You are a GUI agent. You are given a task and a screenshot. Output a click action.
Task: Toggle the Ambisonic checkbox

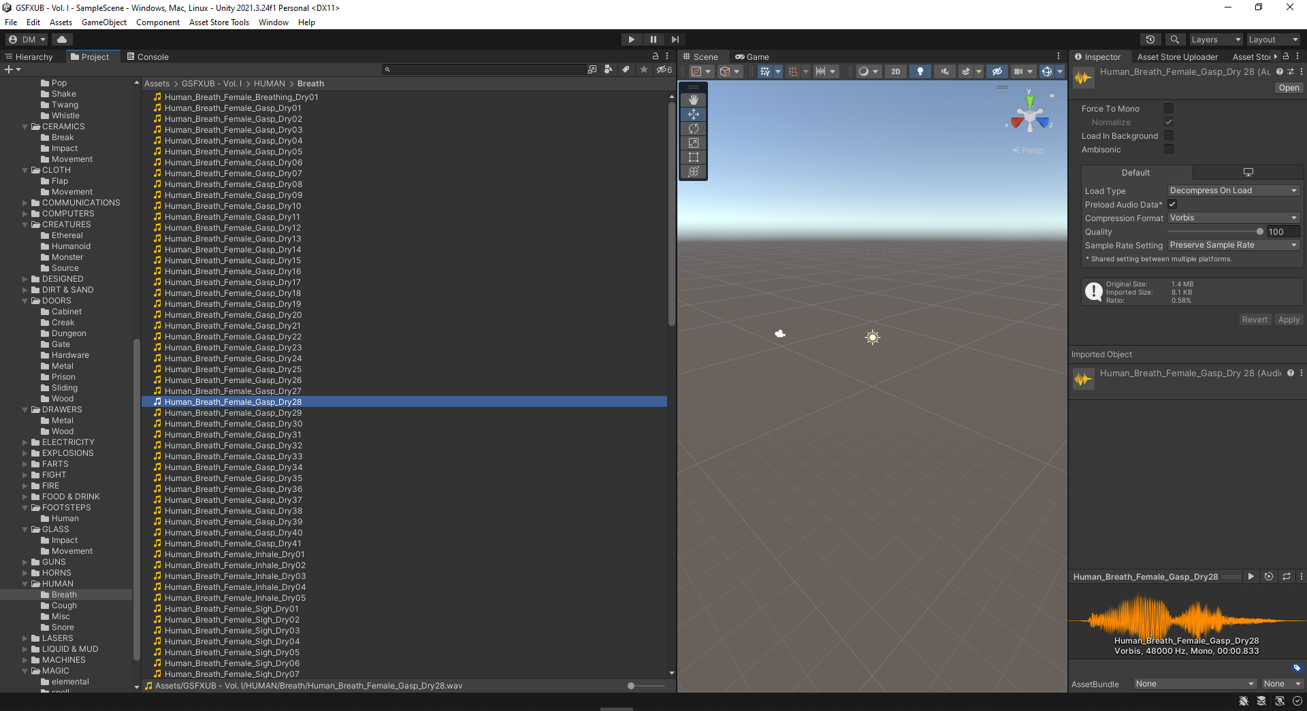tap(1169, 149)
